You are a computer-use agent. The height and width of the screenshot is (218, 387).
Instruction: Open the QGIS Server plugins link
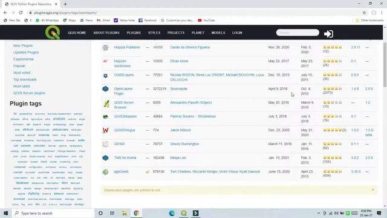(x=29, y=93)
